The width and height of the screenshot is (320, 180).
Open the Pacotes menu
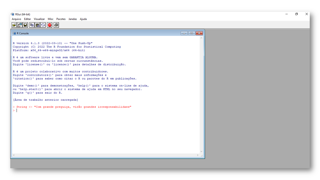click(61, 19)
